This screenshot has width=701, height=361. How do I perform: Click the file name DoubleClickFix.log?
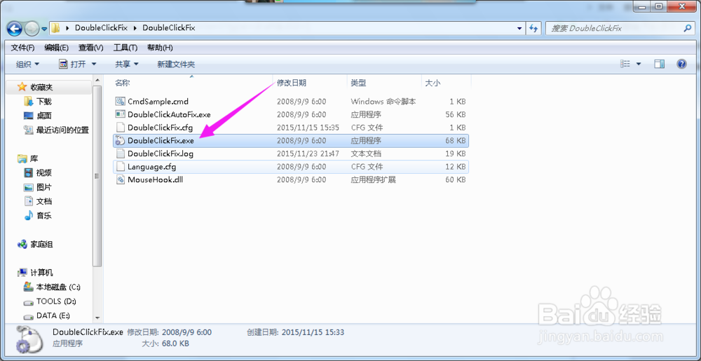tap(161, 154)
